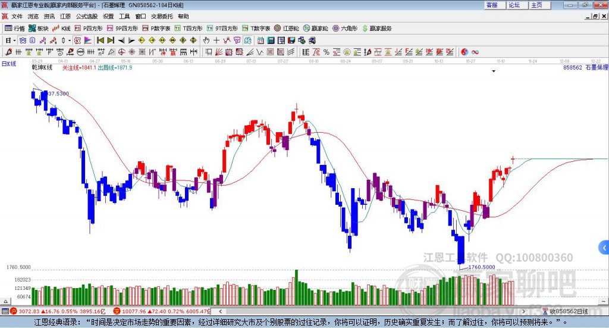The height and width of the screenshot is (328, 609).
Task: Open the 文件 menu
Action: [17, 16]
